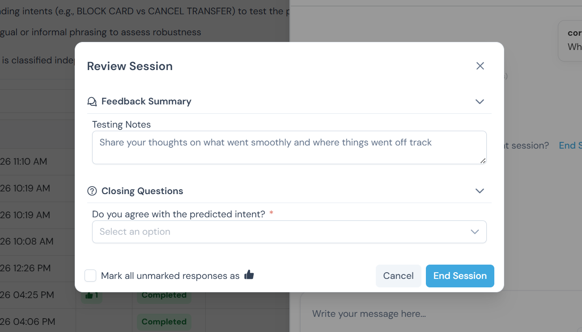This screenshot has height=332, width=582.
Task: Click the End Session link behind the dialog
Action: [571, 145]
